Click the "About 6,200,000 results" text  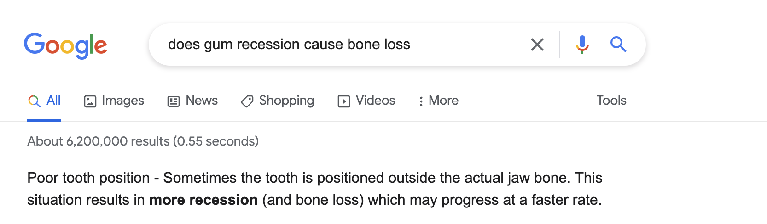tap(143, 141)
